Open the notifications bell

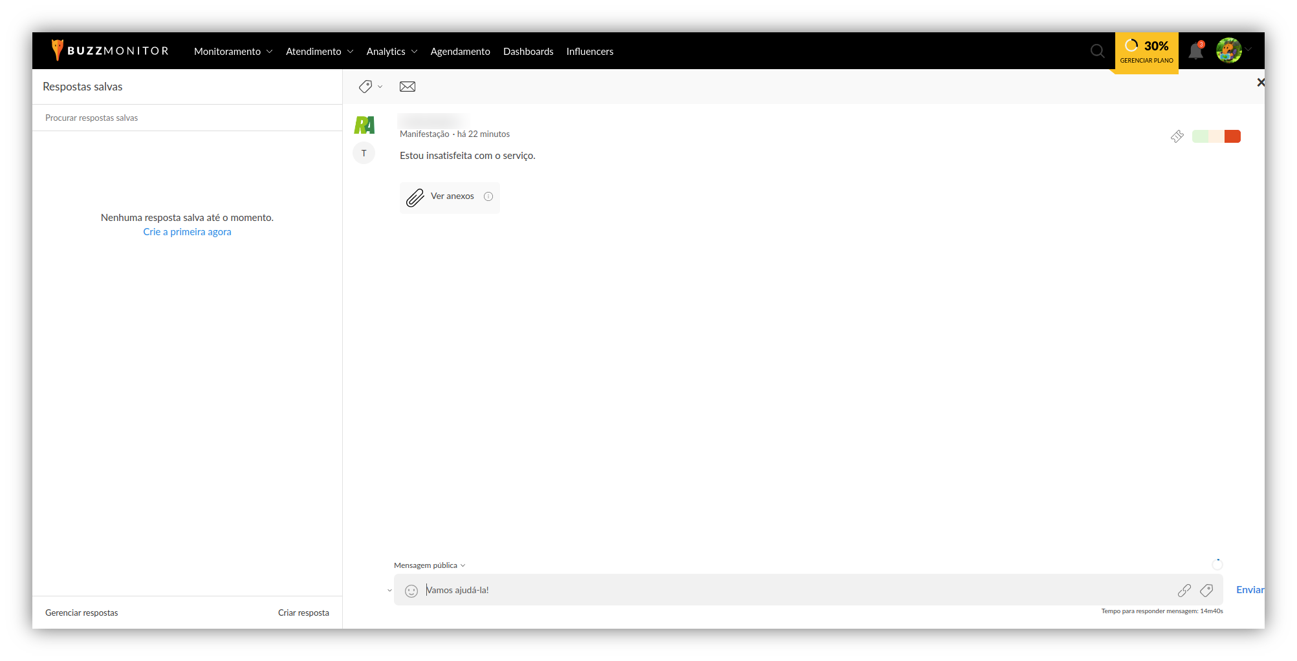(1195, 52)
